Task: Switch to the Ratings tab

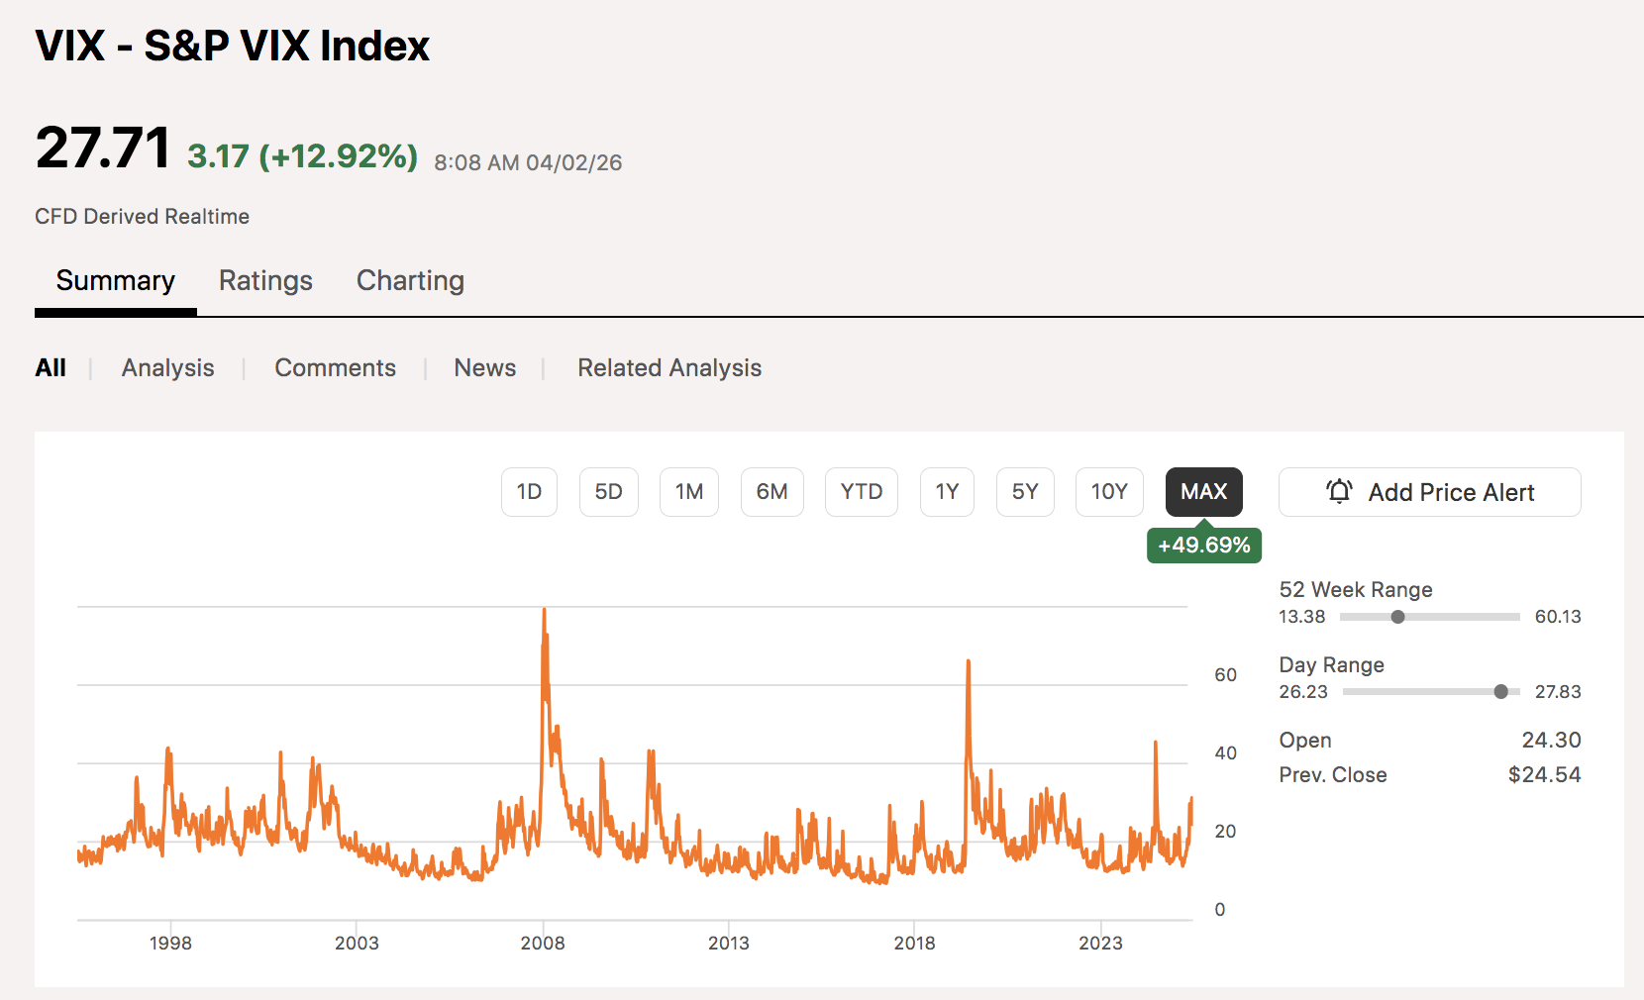Action: (x=265, y=281)
